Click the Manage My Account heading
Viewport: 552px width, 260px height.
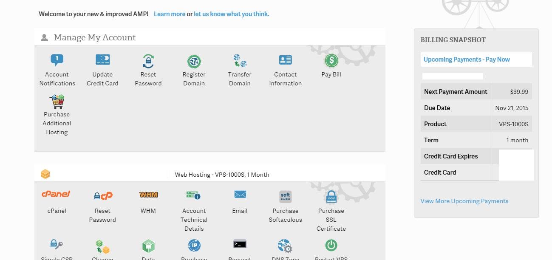click(x=95, y=37)
